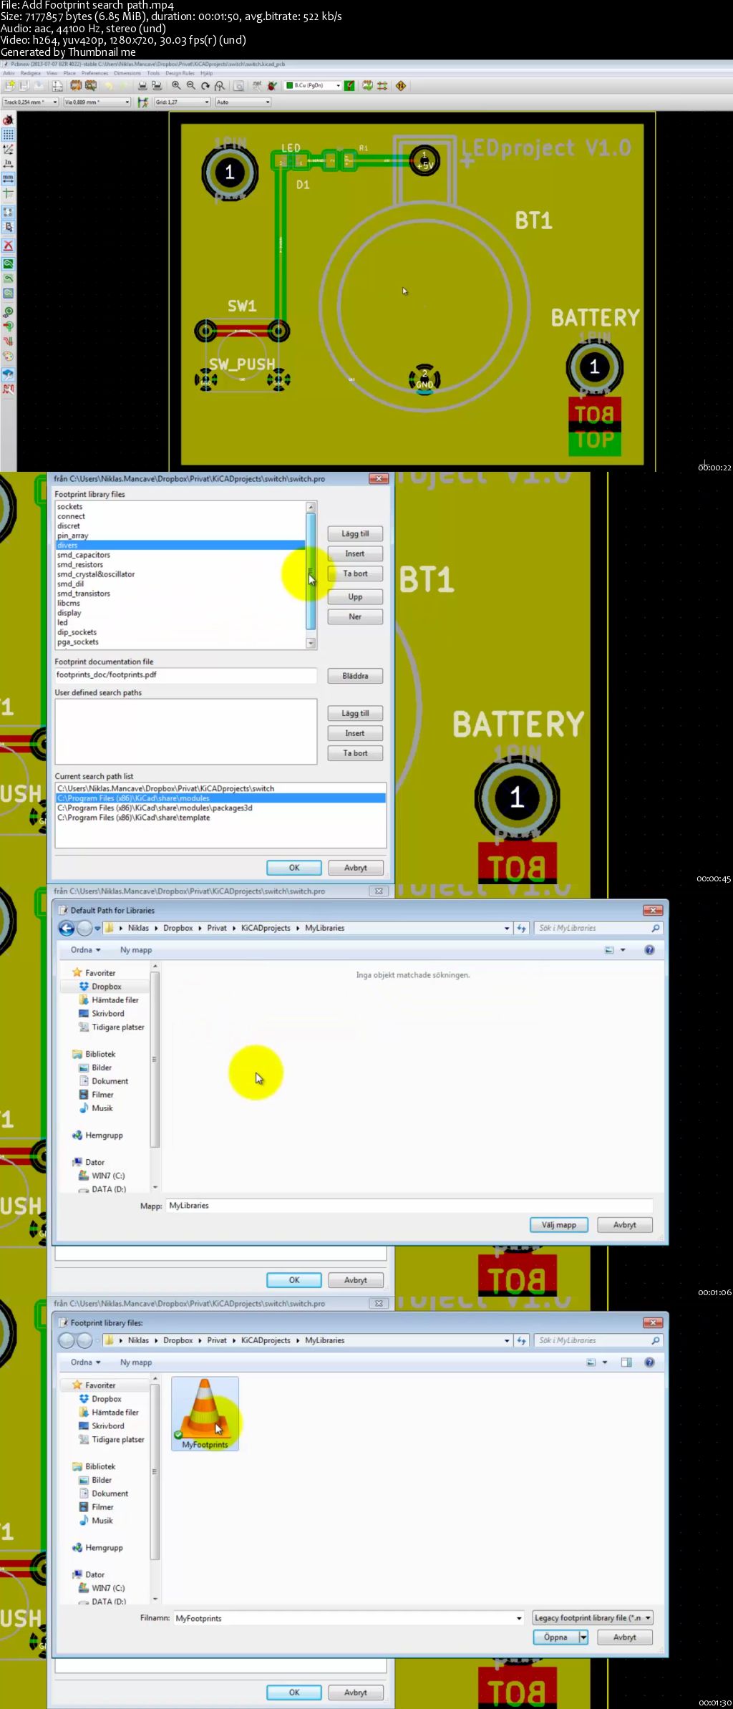Image resolution: width=733 pixels, height=1709 pixels.
Task: Click the Mapp field containing MyLibraries
Action: pos(409,1206)
